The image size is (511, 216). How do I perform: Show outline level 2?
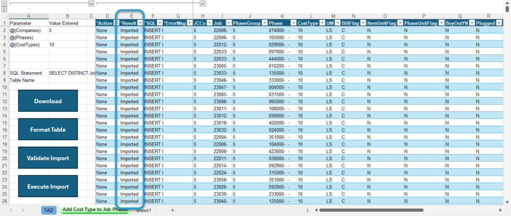(x=4, y=10)
